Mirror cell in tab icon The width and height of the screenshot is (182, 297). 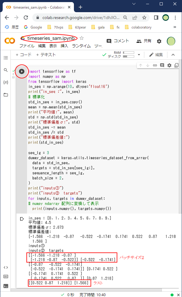pyautogui.click(x=176, y=65)
